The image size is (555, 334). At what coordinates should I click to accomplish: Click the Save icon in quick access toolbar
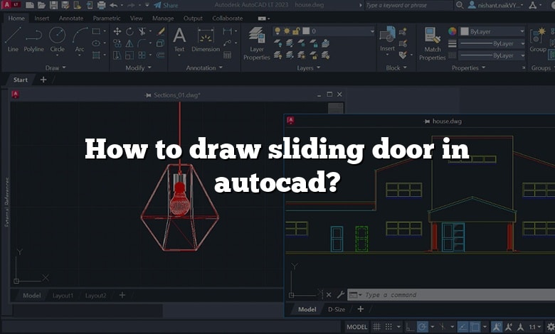click(x=53, y=5)
